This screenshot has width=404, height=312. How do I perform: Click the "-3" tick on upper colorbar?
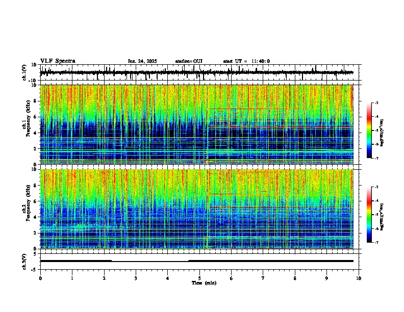376,102
